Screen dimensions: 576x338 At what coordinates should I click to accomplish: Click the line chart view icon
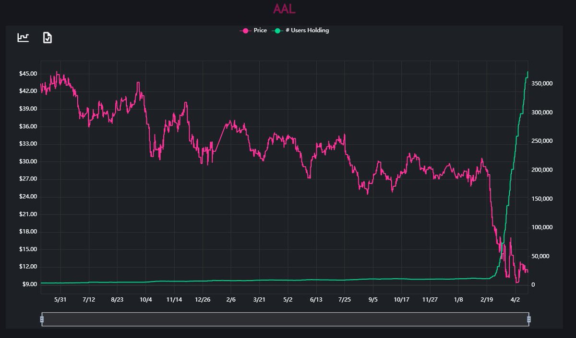(23, 37)
